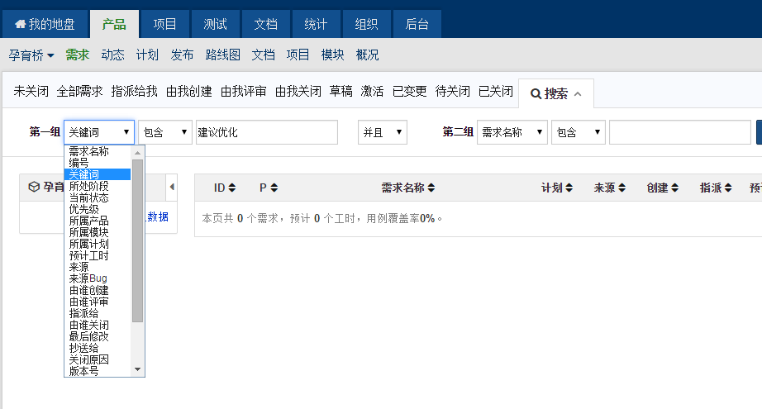Click dropdown list scroll up arrow
The width and height of the screenshot is (762, 409).
click(x=137, y=153)
